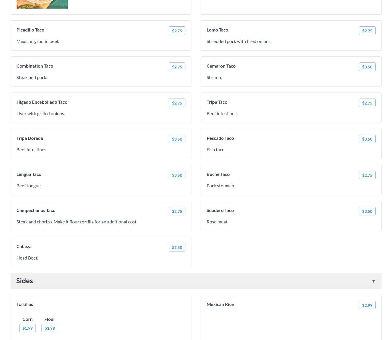Pick the Pescado Taco price button
Screen dimensions: 392x340
pyautogui.click(x=367, y=139)
